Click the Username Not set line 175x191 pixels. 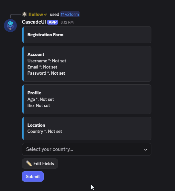tap(47, 61)
